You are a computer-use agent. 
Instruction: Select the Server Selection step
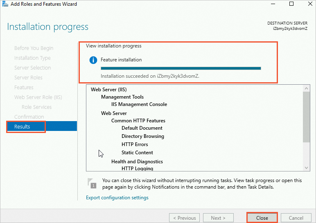(x=32, y=68)
